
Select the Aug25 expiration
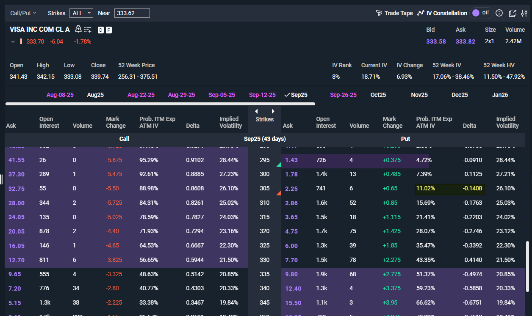(x=95, y=95)
